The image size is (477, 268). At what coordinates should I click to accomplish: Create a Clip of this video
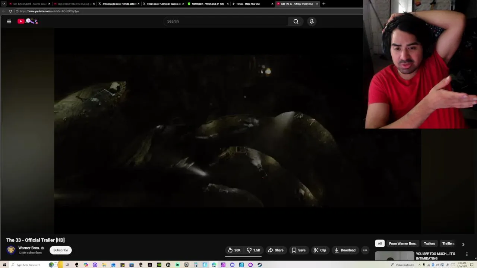coord(320,250)
